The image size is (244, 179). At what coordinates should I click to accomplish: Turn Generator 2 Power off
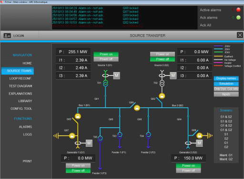[x=189, y=170]
